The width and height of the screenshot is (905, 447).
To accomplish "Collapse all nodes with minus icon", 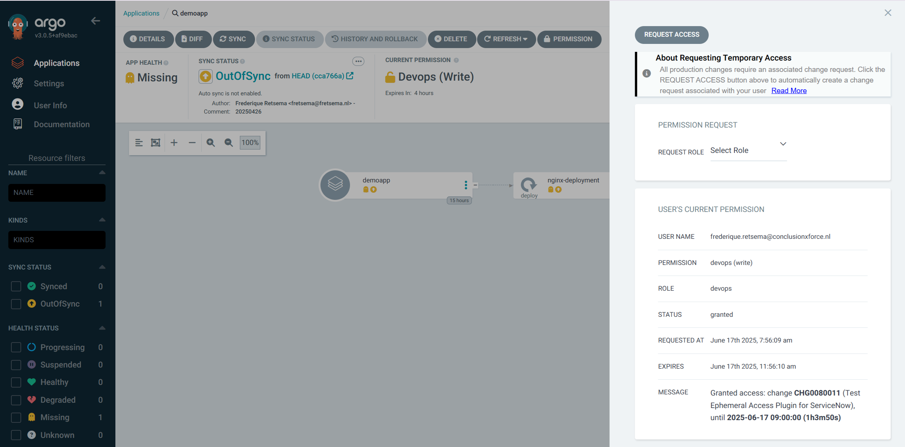I will click(x=192, y=143).
